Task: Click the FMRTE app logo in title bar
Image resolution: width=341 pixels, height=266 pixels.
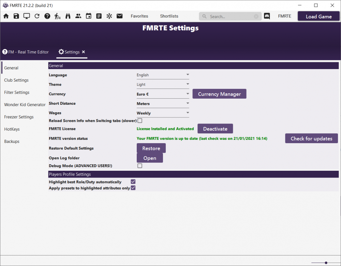Action: point(5,5)
